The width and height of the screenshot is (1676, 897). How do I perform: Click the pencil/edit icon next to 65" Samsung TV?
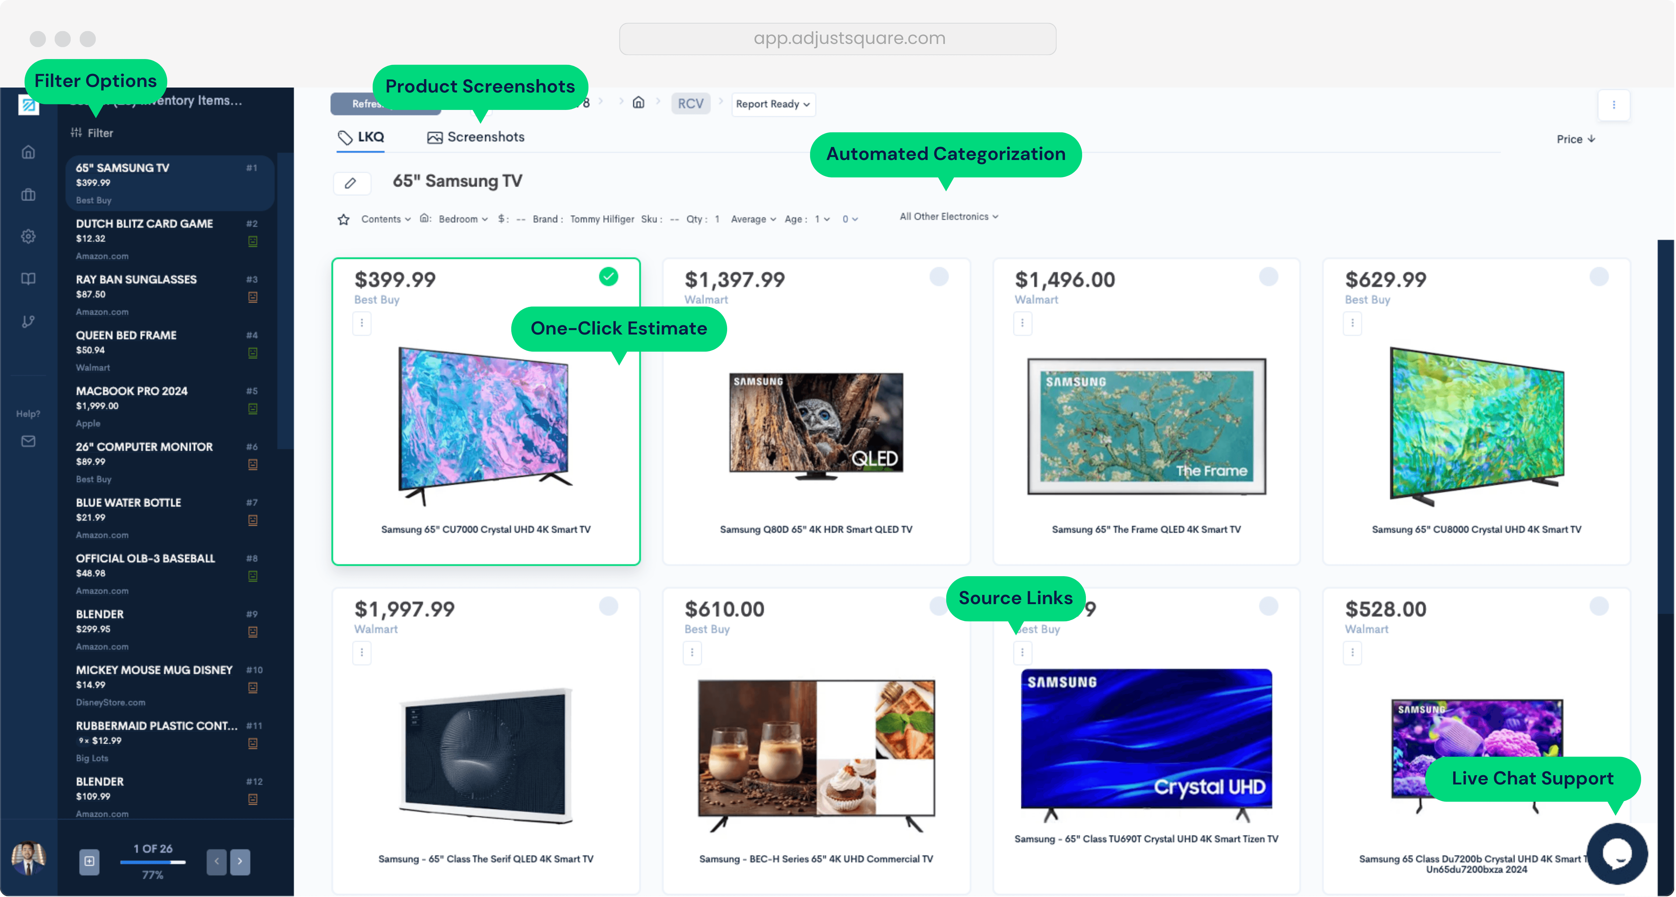[351, 181]
